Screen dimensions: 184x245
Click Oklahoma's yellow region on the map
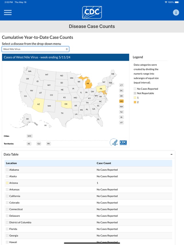coord(66,104)
